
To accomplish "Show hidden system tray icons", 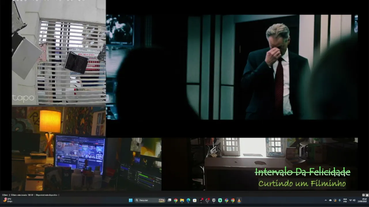I will 326,200.
